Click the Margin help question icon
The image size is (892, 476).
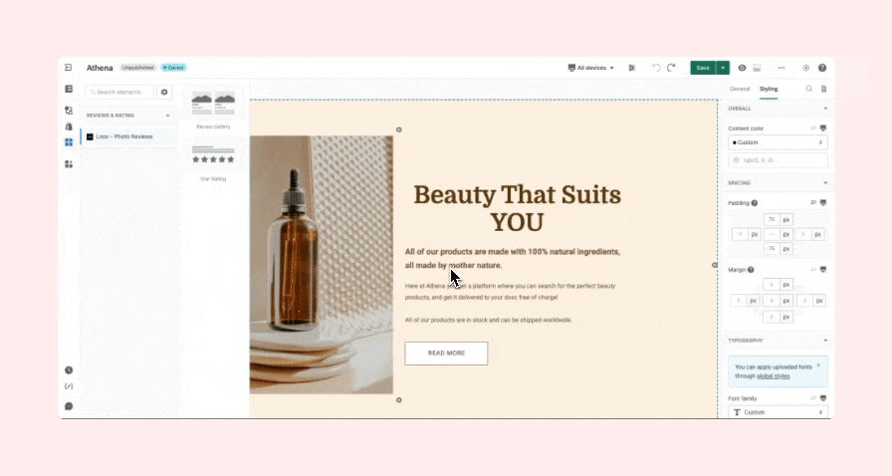pos(751,270)
